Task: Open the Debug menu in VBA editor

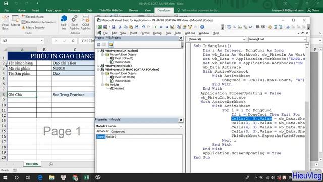Action: pos(157,33)
